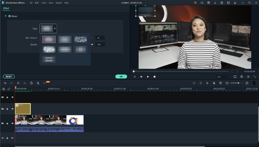This screenshot has height=147, width=259.
Task: Open the adjust settings sliders icon
Action: tap(38, 83)
